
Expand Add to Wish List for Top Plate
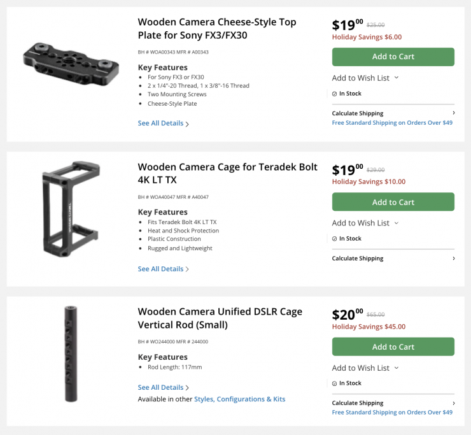365,78
